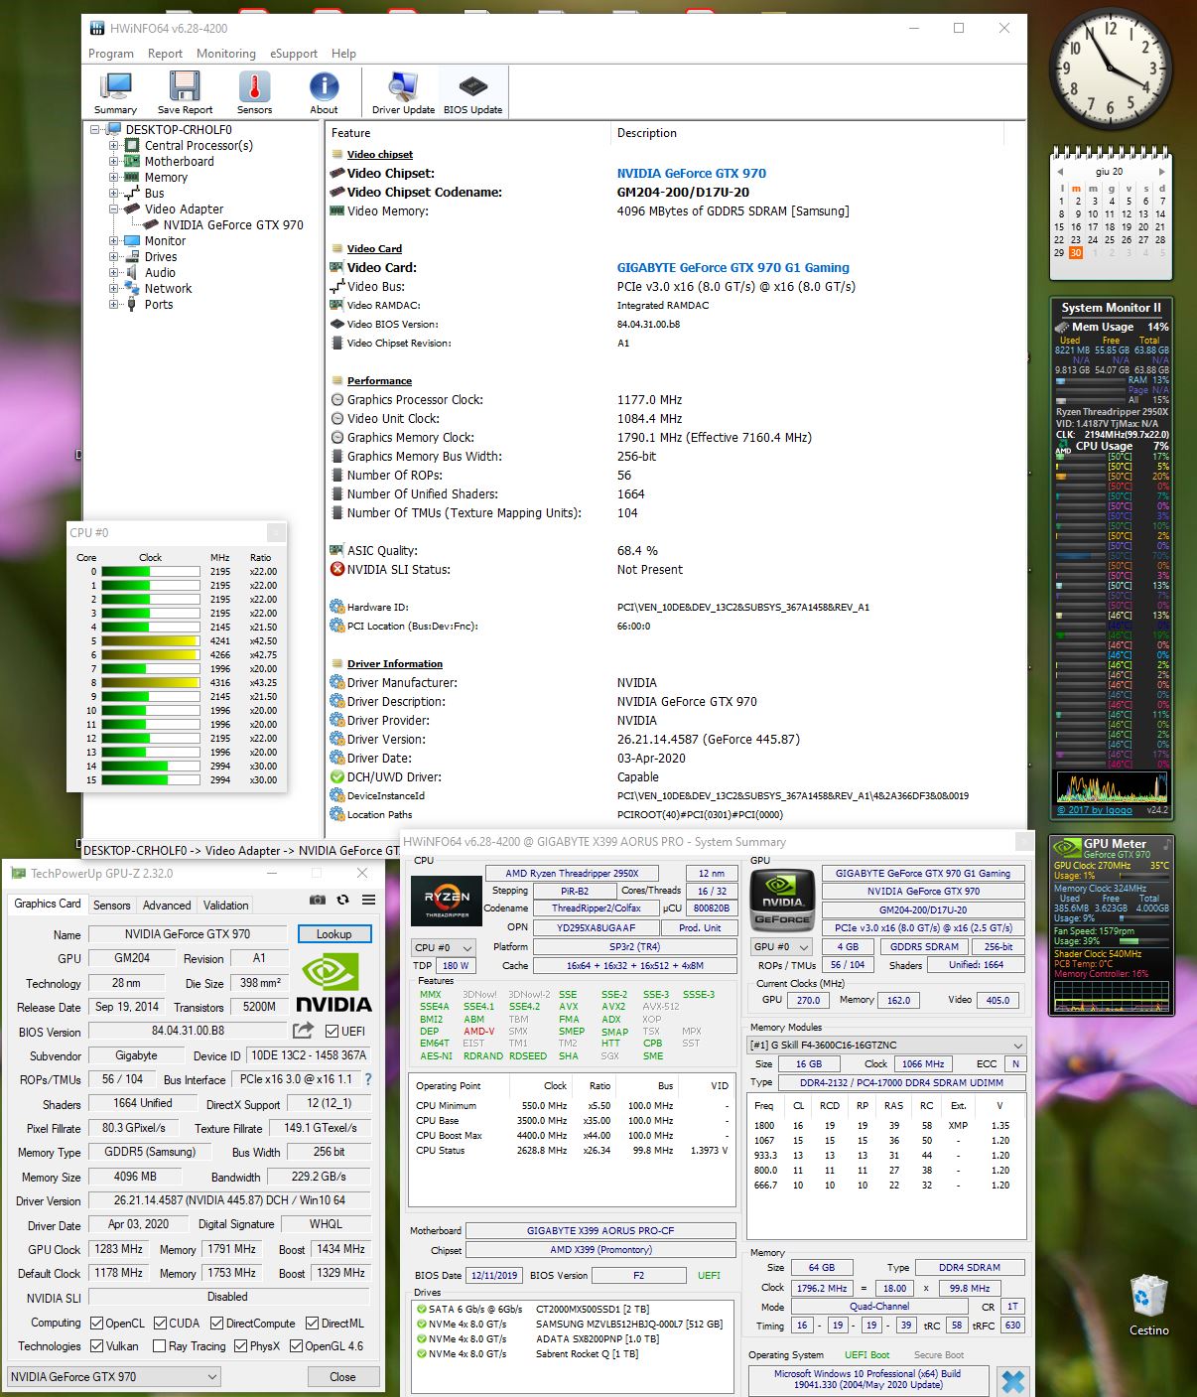Toggle the OpenGL 4.6 checkbox
The height and width of the screenshot is (1397, 1197).
(x=296, y=1346)
